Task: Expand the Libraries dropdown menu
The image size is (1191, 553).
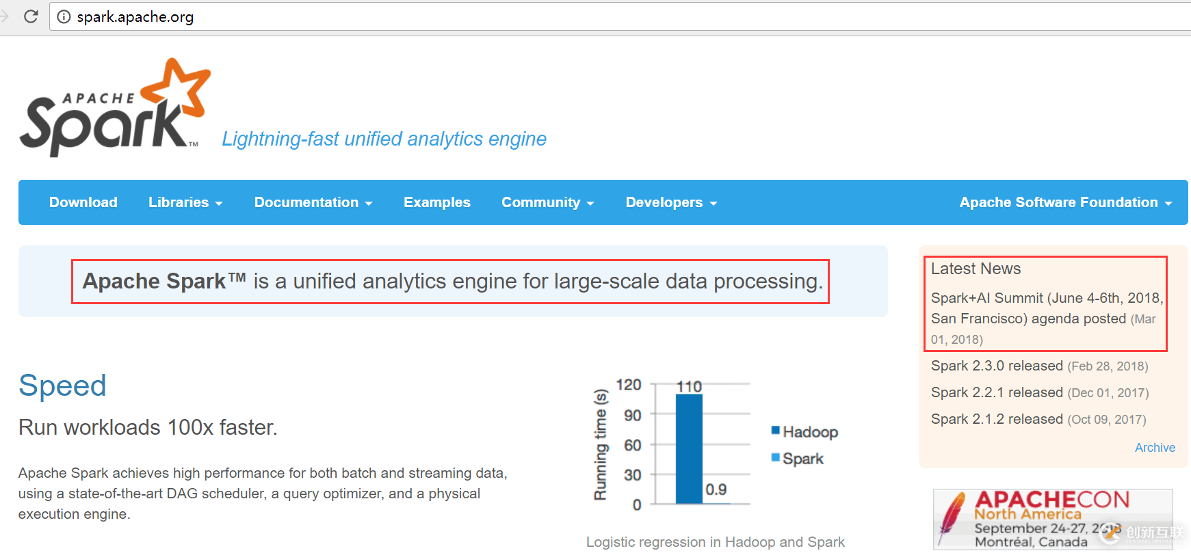Action: click(185, 202)
